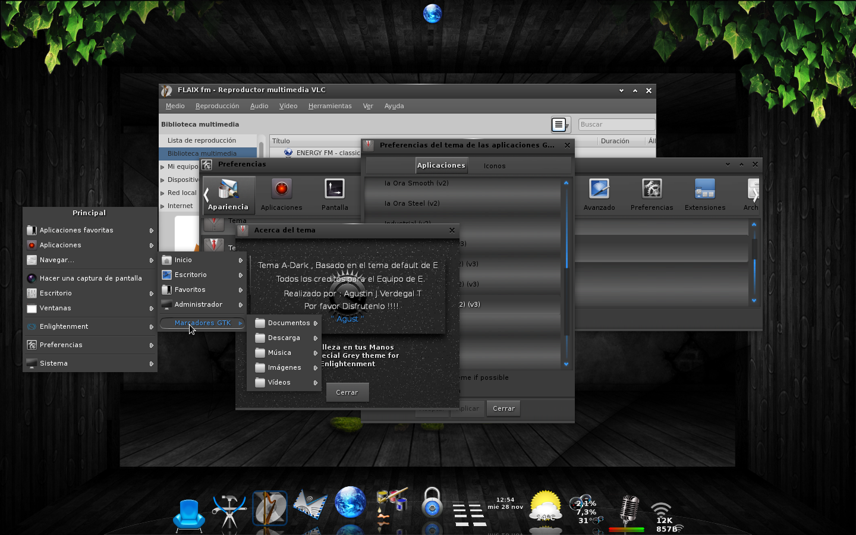Click hammer and pliers tools dock icon
The width and height of the screenshot is (856, 535).
(229, 511)
